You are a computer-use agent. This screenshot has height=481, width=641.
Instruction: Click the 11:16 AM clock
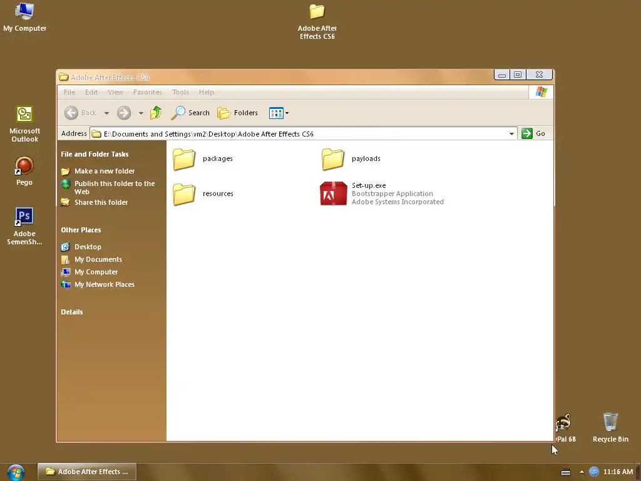pos(618,472)
